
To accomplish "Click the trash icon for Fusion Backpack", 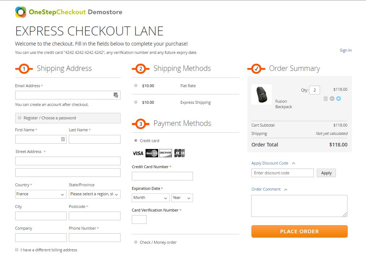I will (x=325, y=98).
